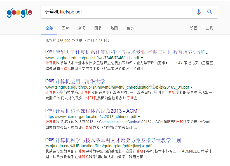Open dropdown arrow next to bkzy20163_01.pdf URL
230x166 pixels.
click(x=192, y=87)
